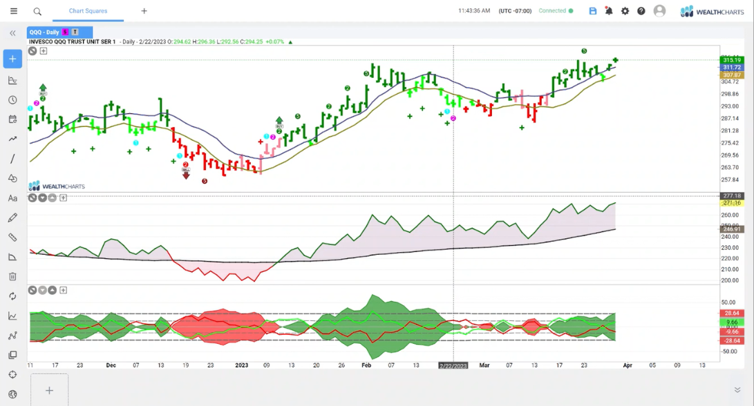Select the shapes drawing tool
754x406 pixels.
12,178
